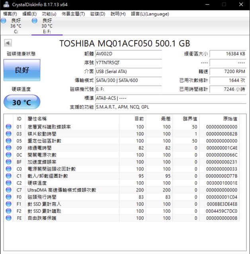The height and width of the screenshot is (254, 250).
Task: Open the 佈景主題(T) menu
Action: pyautogui.click(x=73, y=14)
